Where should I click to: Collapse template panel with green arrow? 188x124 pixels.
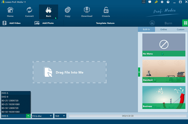coord(139,72)
